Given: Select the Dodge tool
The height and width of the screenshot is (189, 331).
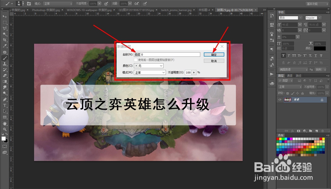Looking at the screenshot, I should point(5,93).
